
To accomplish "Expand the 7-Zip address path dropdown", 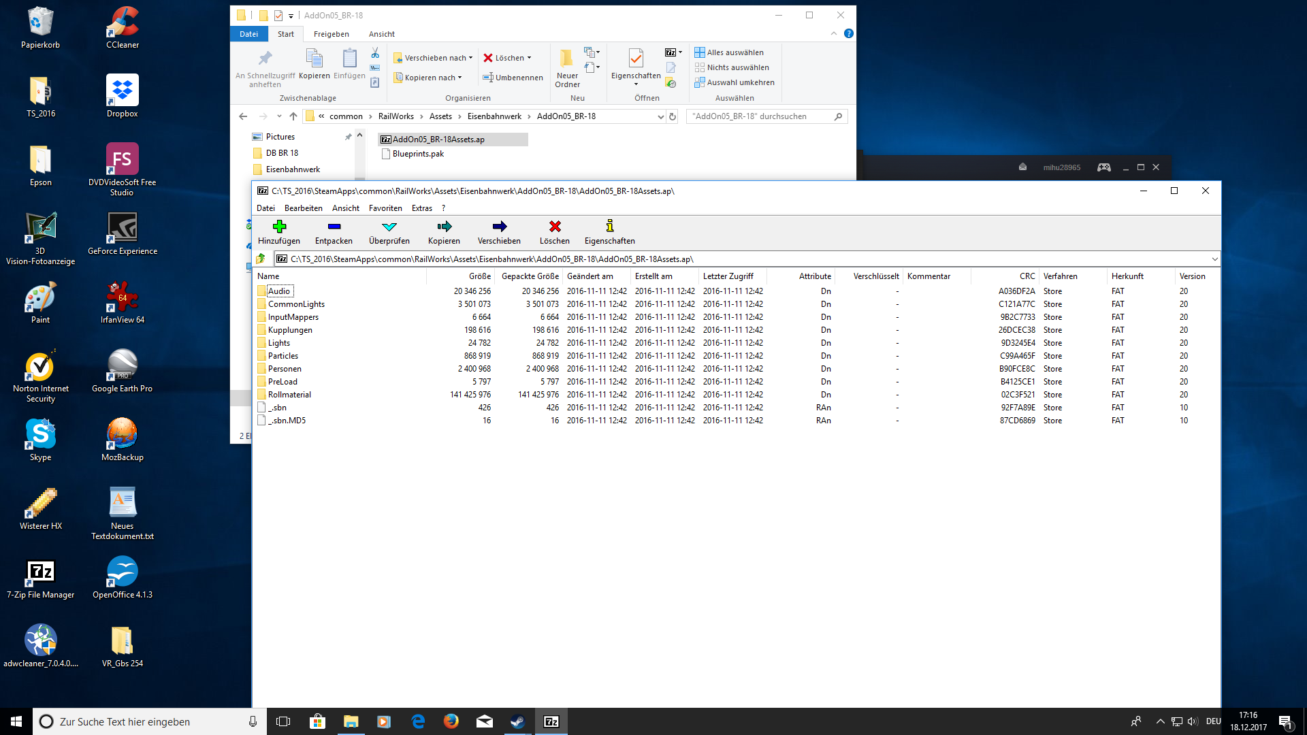I will tap(1214, 259).
